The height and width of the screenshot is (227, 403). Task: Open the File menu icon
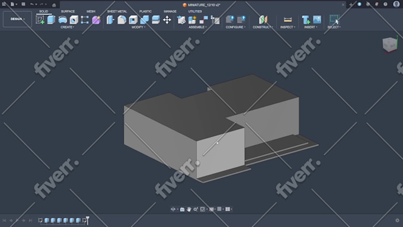coord(12,4)
